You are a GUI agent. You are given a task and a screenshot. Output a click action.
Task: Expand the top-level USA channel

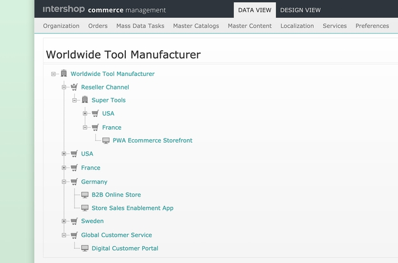pos(64,154)
